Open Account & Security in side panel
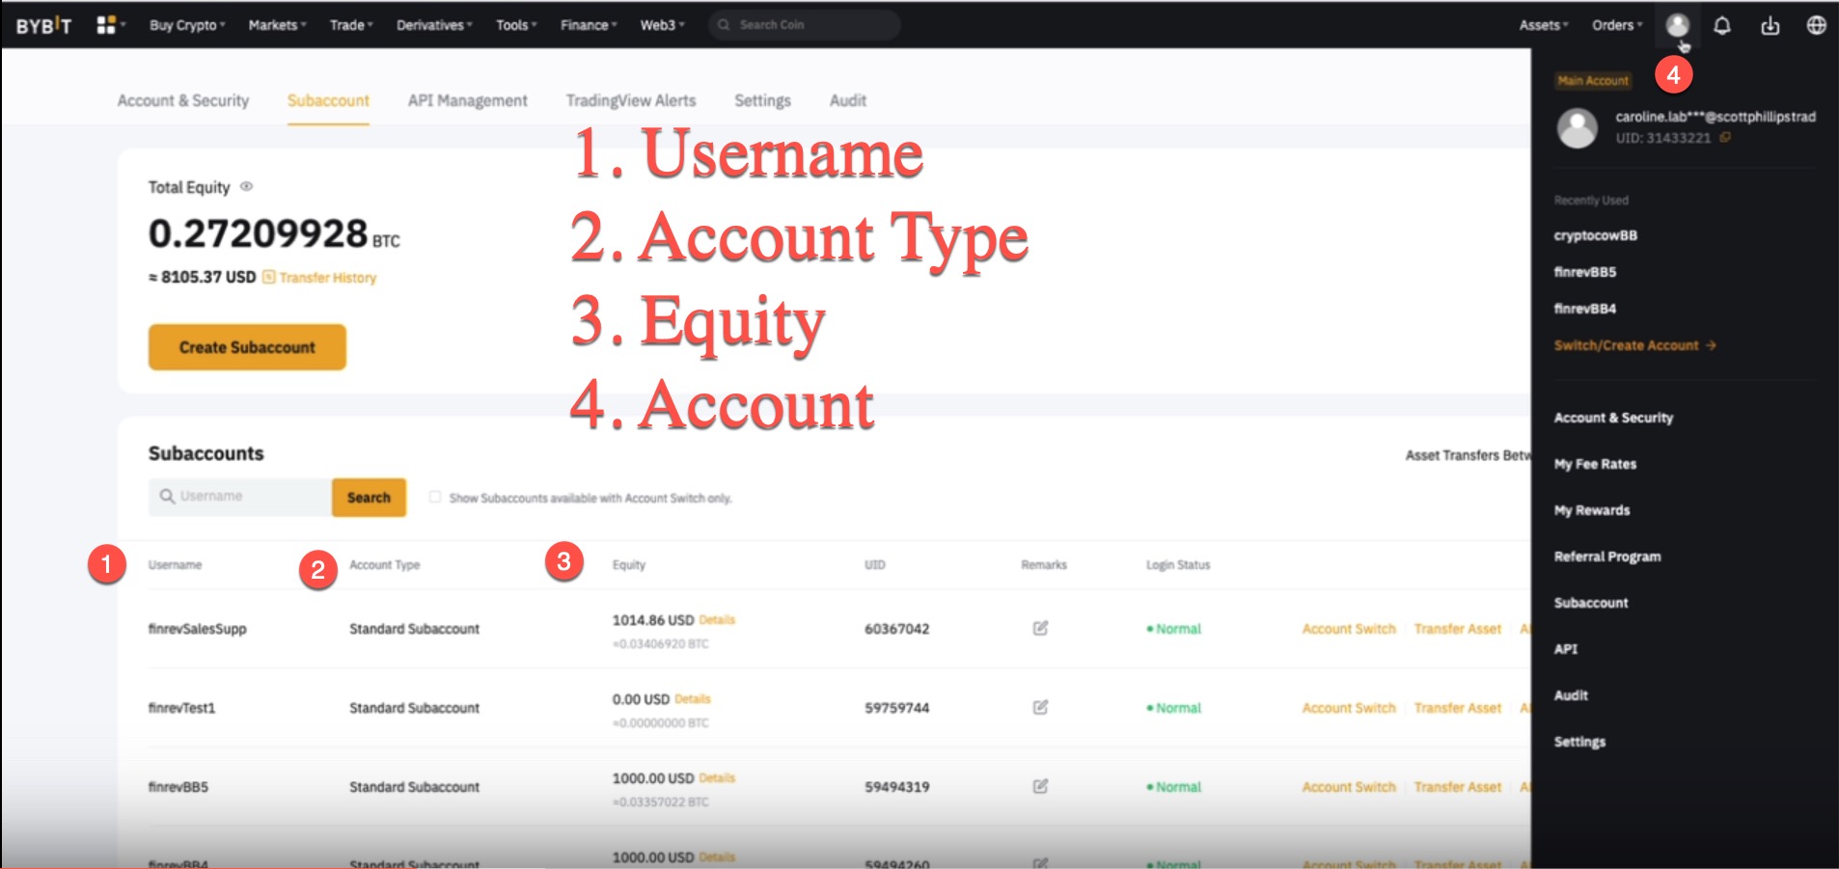This screenshot has height=869, width=1839. pyautogui.click(x=1613, y=418)
